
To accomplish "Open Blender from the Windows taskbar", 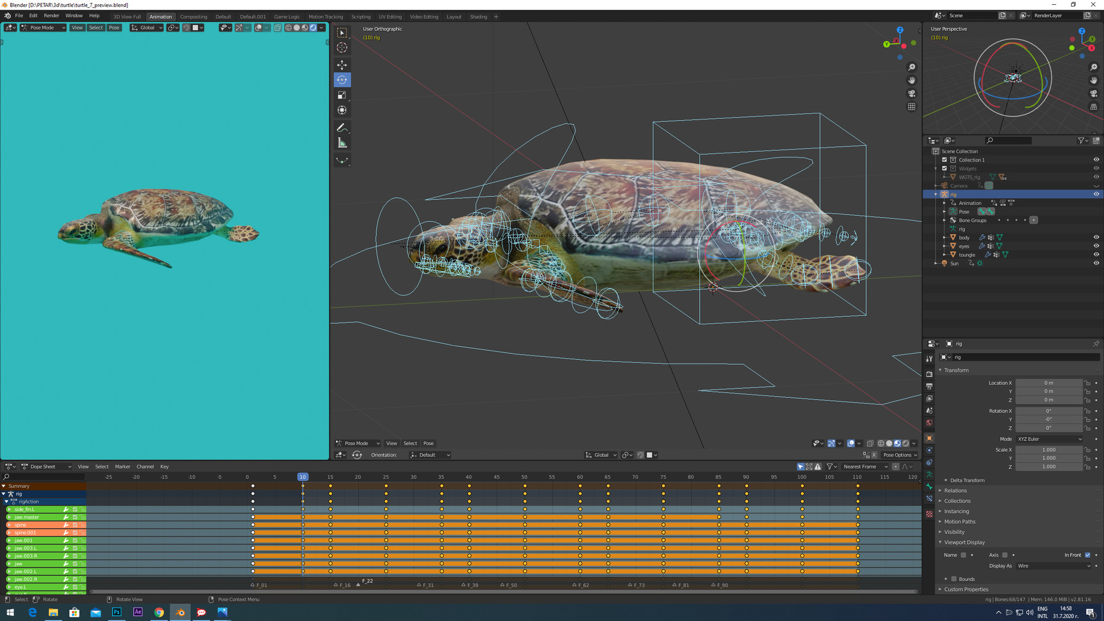I will point(180,611).
